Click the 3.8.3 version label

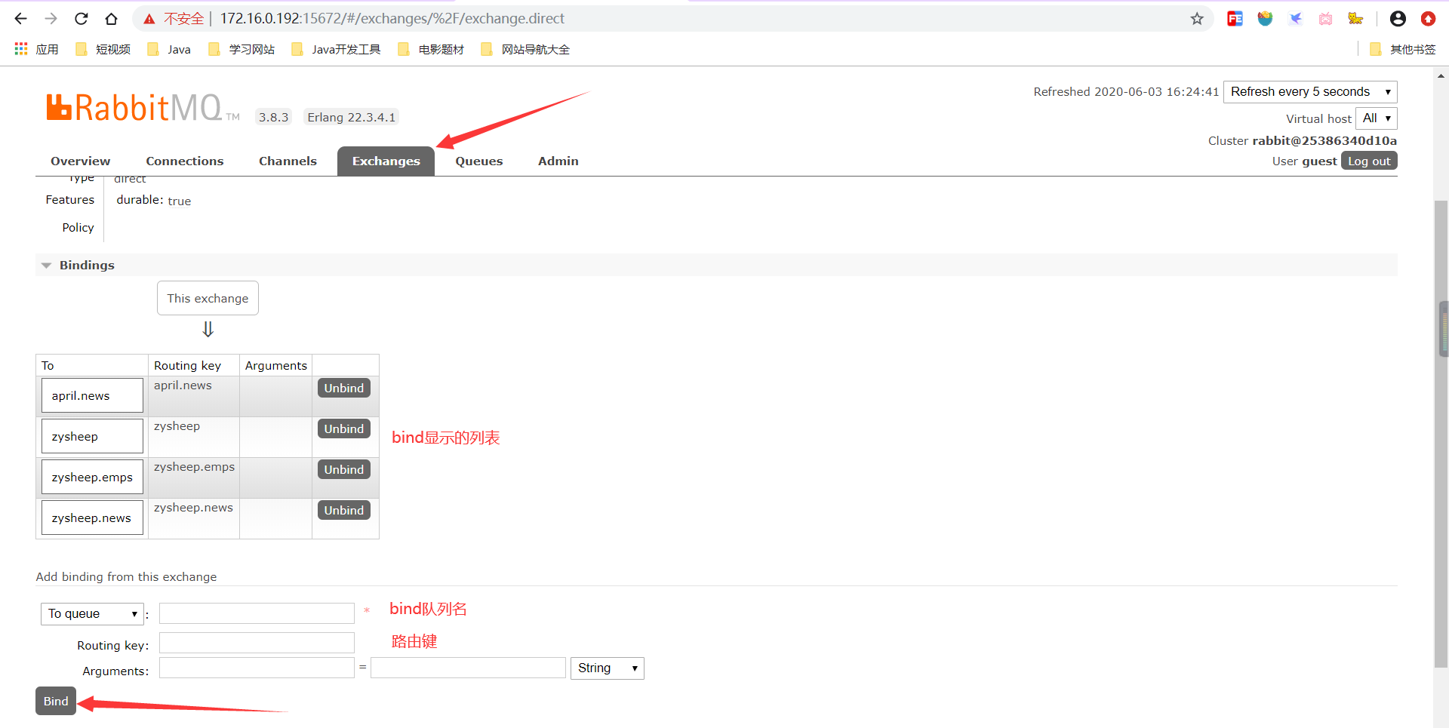coord(273,117)
